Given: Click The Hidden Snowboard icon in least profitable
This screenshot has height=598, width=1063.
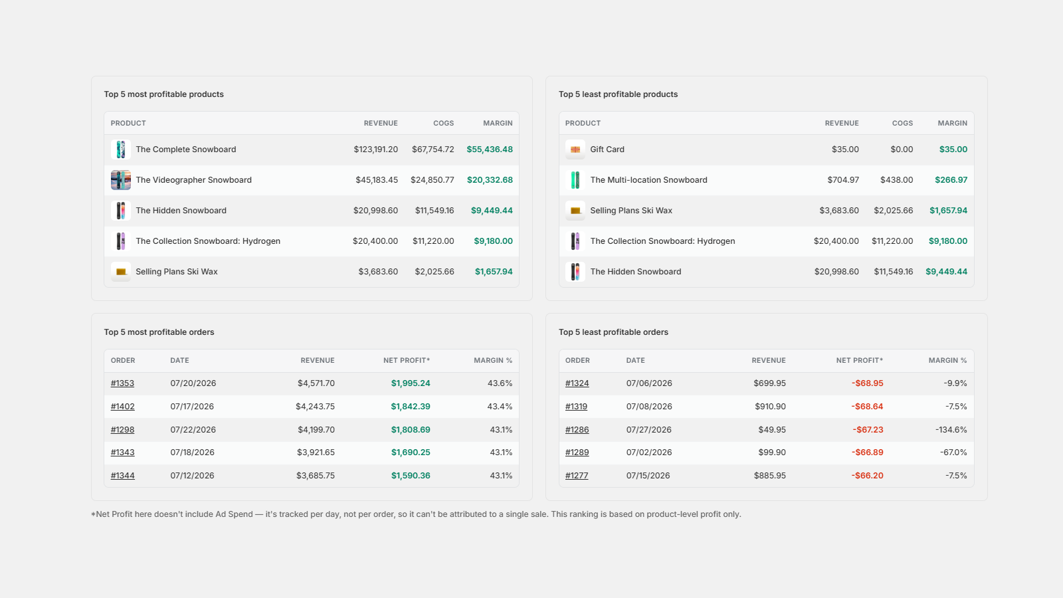Looking at the screenshot, I should (x=575, y=272).
